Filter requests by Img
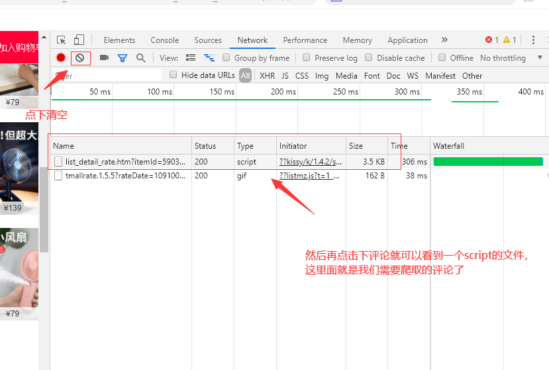The image size is (549, 370). tap(322, 76)
